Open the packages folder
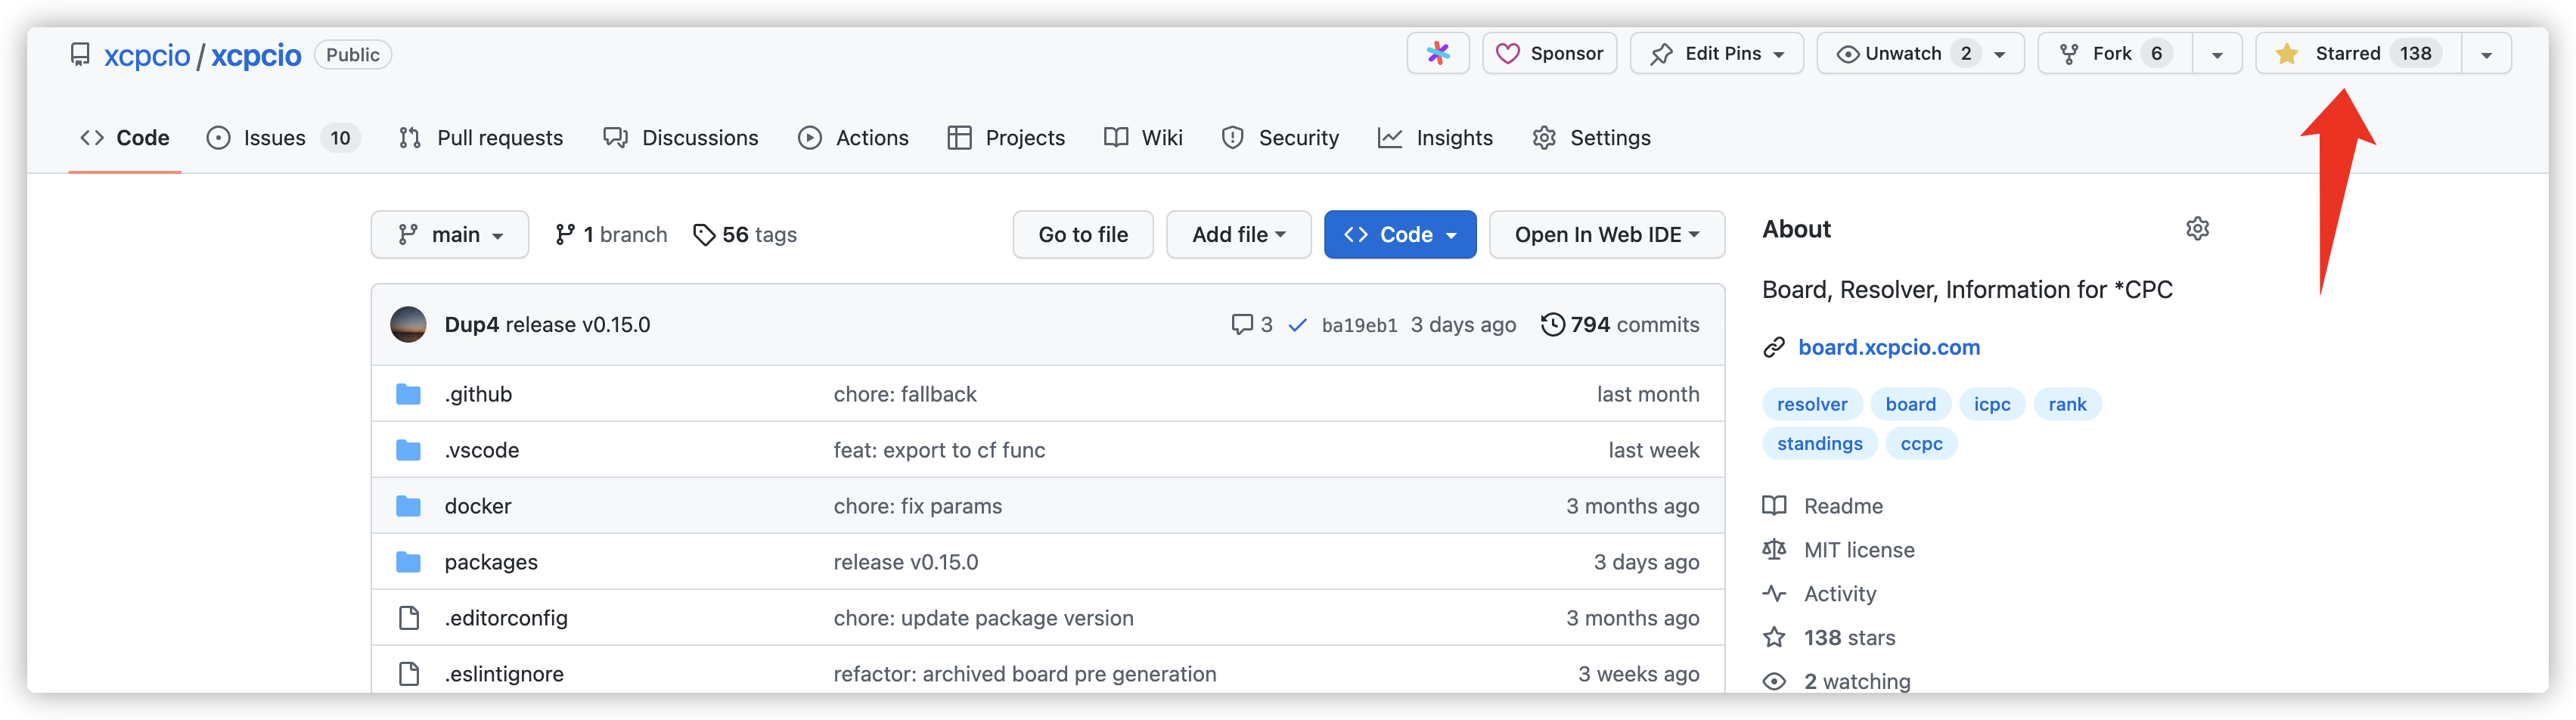The height and width of the screenshot is (720, 2576). [491, 563]
